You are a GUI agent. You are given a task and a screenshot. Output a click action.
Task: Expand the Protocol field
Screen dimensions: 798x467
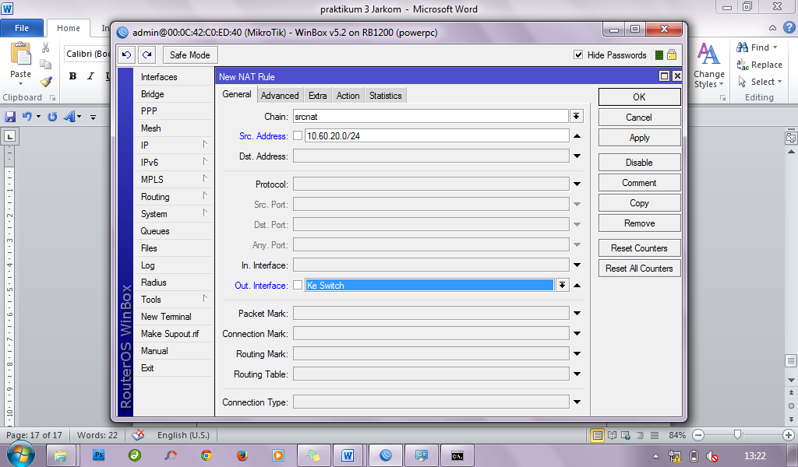pos(577,184)
